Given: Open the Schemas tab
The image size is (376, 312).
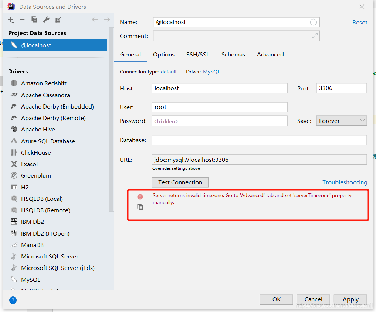Looking at the screenshot, I should point(233,55).
